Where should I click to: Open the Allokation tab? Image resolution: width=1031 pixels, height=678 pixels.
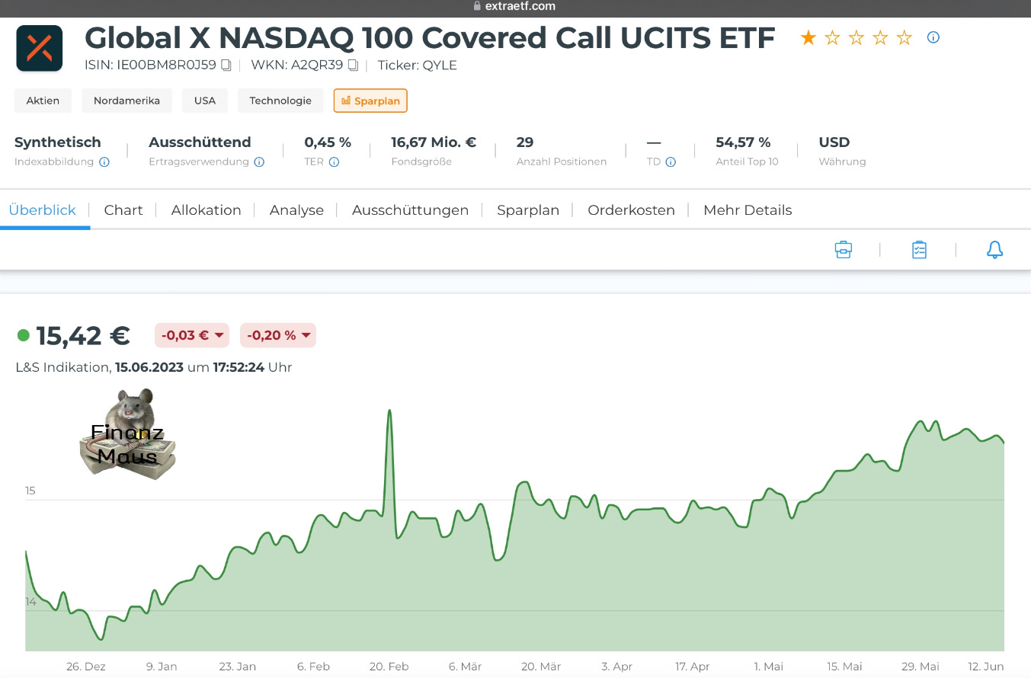tap(206, 210)
